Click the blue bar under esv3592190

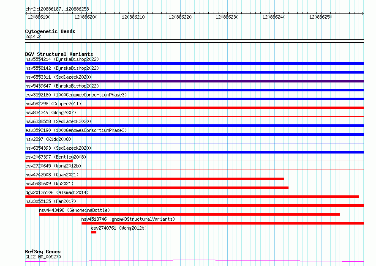(194, 134)
